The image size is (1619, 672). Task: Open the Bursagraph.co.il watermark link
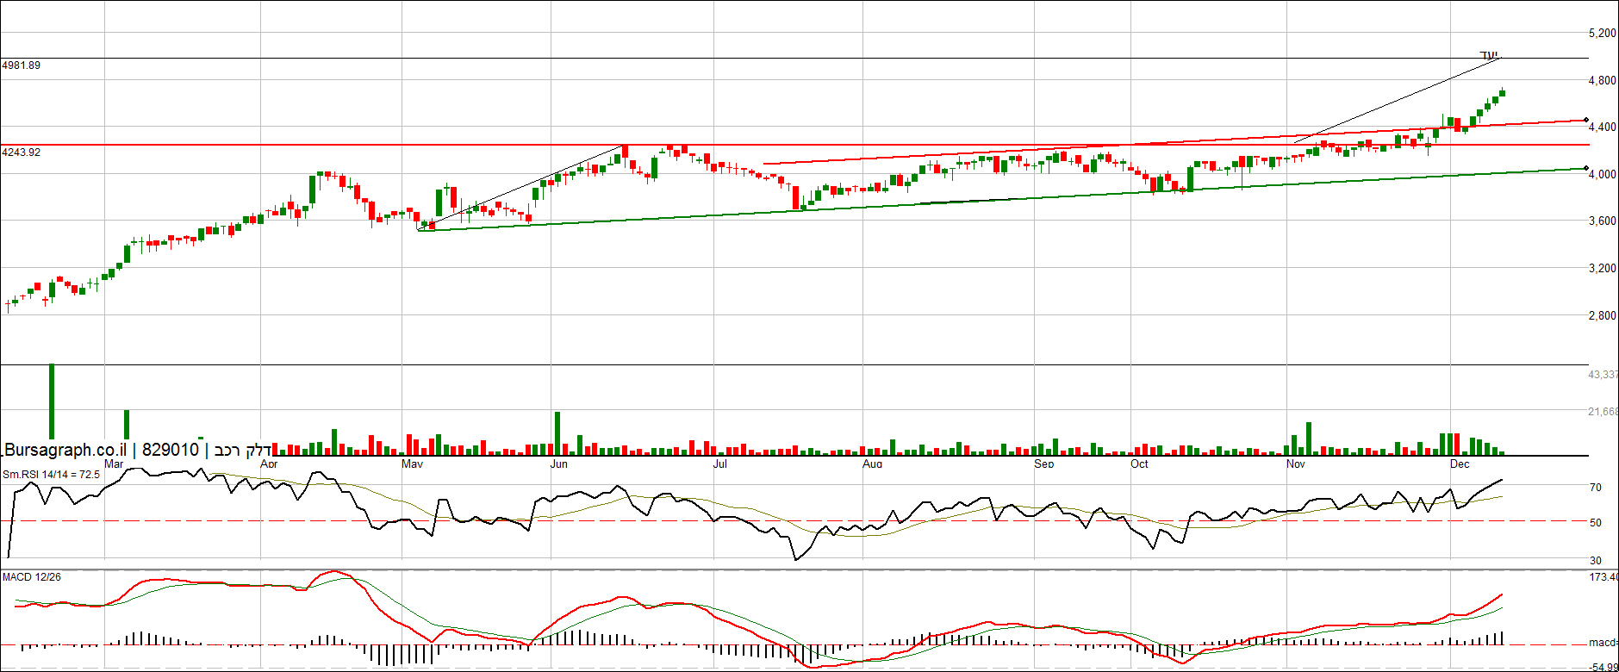[65, 450]
